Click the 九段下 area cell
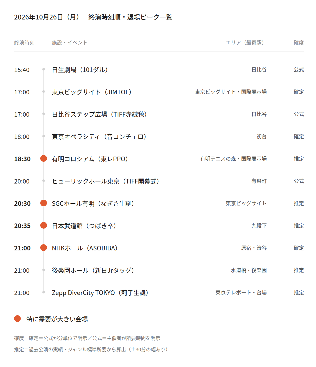This screenshot has height=367, width=316. click(x=259, y=226)
